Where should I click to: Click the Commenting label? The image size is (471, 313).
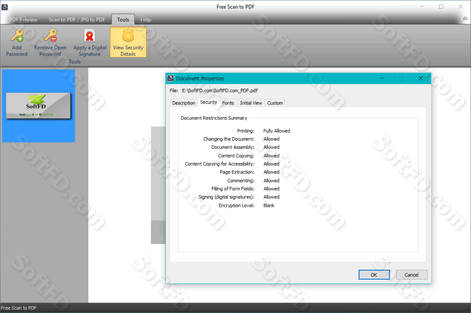coord(241,181)
